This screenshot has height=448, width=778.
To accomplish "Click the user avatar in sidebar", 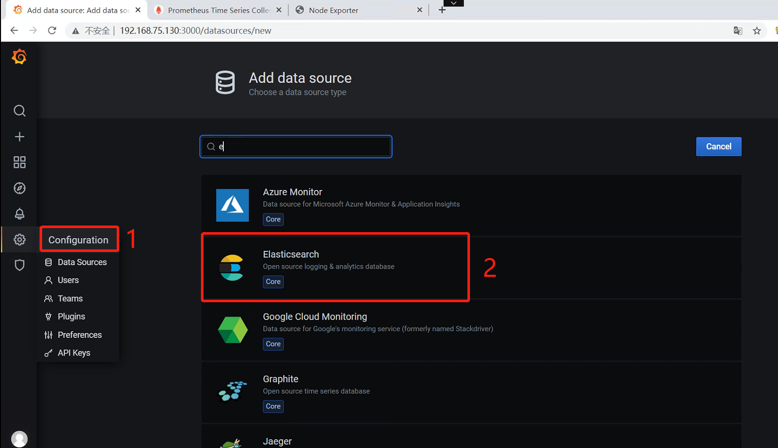I will (19, 438).
